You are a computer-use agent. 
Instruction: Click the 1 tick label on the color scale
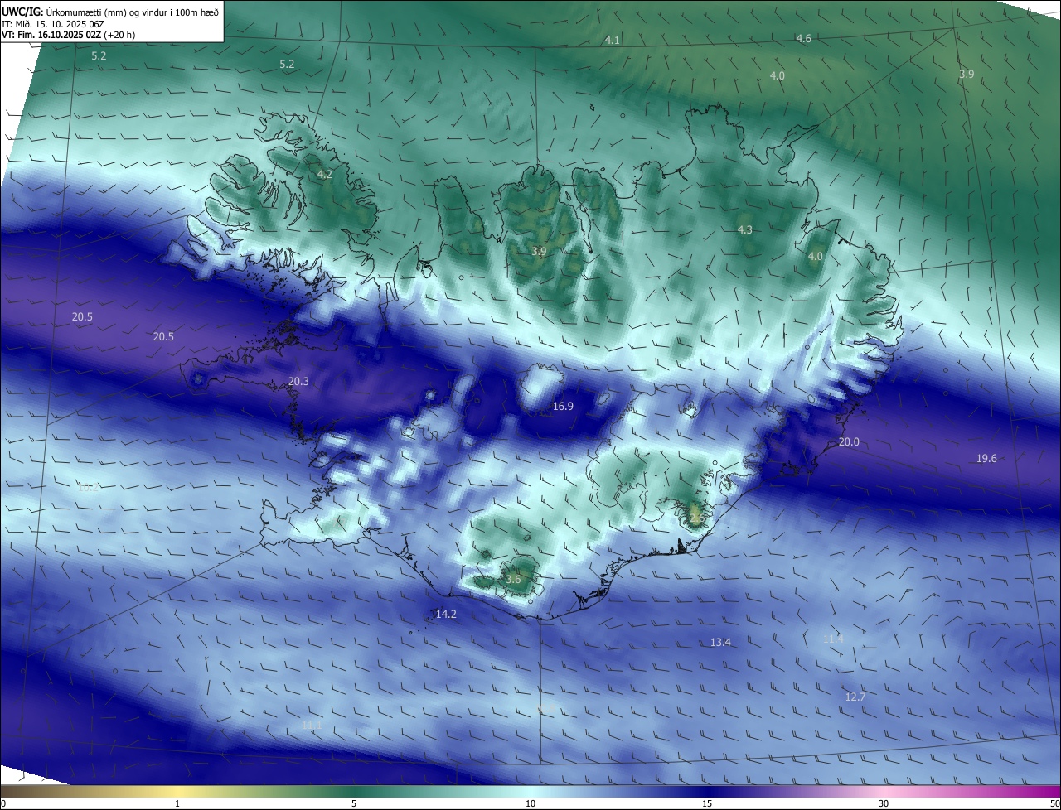point(177,803)
